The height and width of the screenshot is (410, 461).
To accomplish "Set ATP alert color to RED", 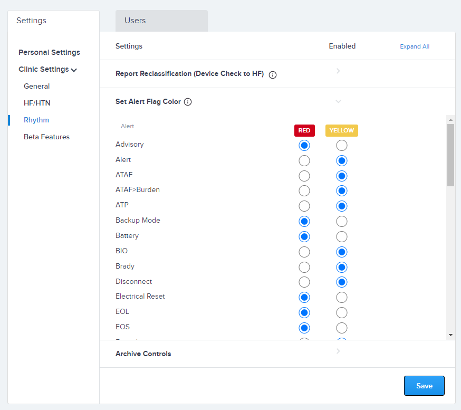I will pos(304,206).
